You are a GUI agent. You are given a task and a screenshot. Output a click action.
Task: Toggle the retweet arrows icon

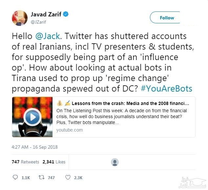(x=42, y=177)
